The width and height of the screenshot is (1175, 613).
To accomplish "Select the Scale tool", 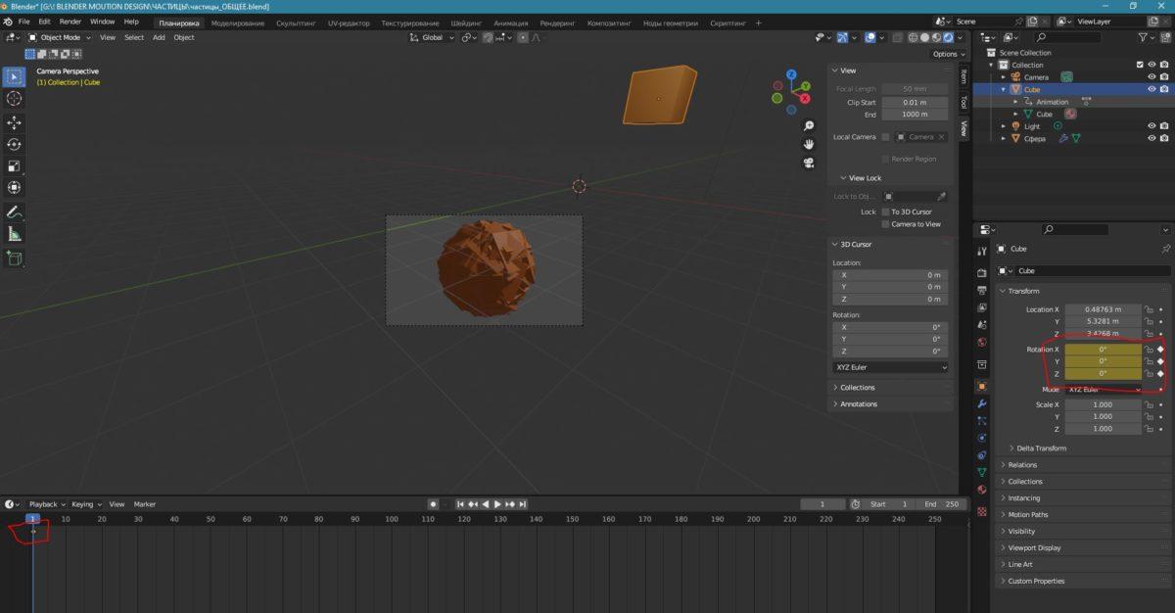I will [15, 165].
